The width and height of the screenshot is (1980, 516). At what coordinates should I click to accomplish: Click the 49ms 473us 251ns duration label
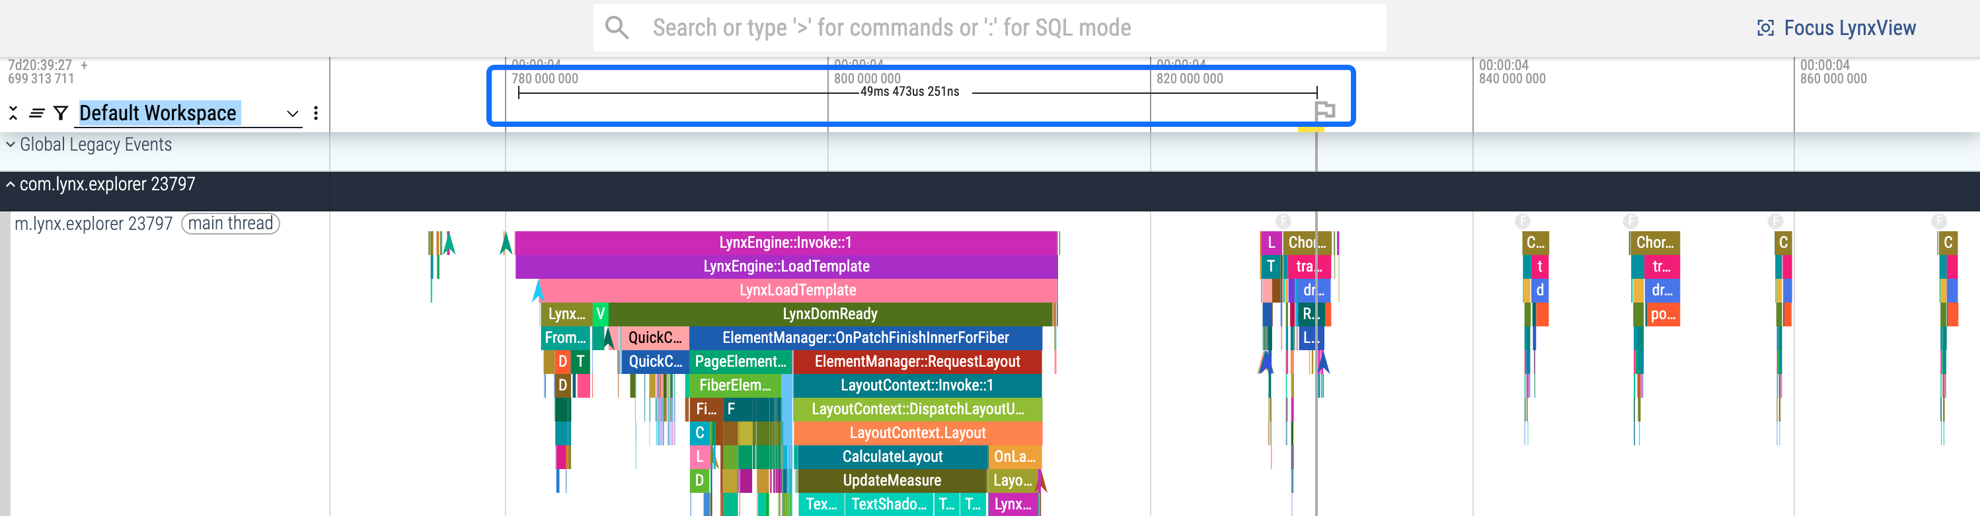point(909,92)
